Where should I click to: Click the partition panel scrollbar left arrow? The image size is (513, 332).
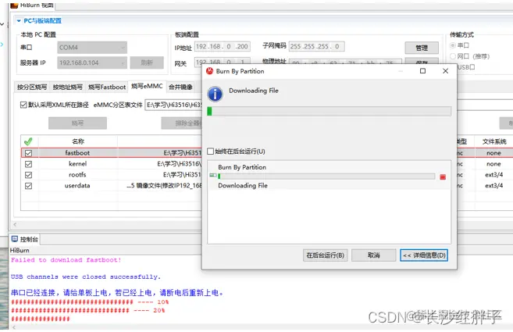[15, 225]
